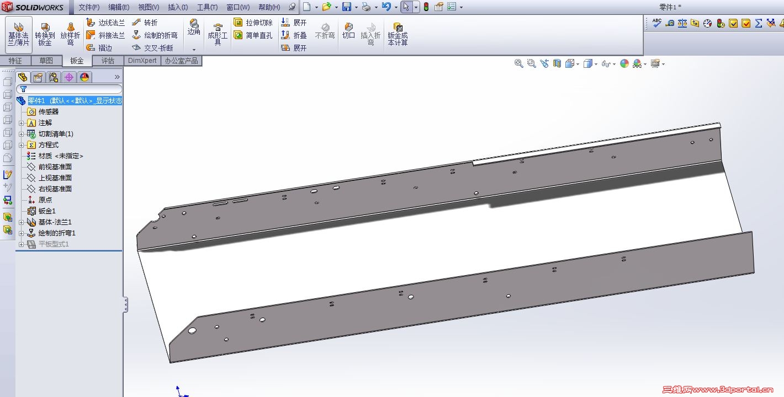Open the 编辑(E) menu
The image size is (784, 397).
[x=119, y=7]
